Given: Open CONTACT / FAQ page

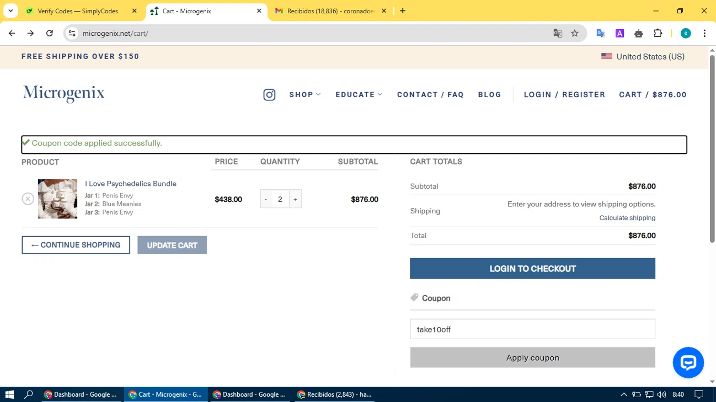Looking at the screenshot, I should [430, 95].
